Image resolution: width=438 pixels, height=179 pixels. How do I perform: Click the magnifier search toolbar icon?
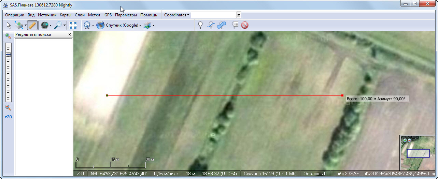pos(58,25)
